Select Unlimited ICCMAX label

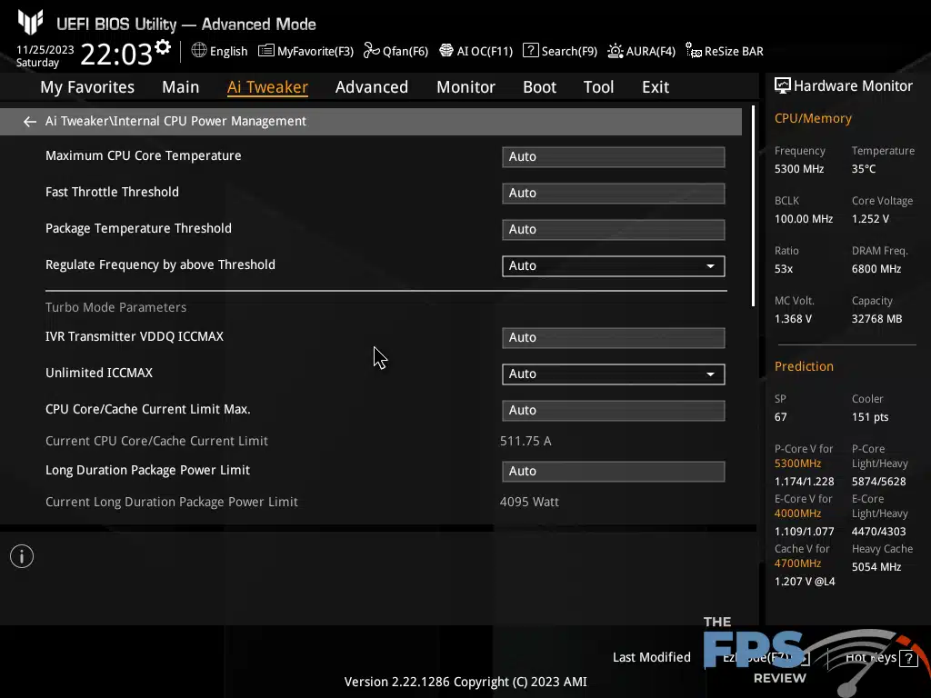point(99,373)
